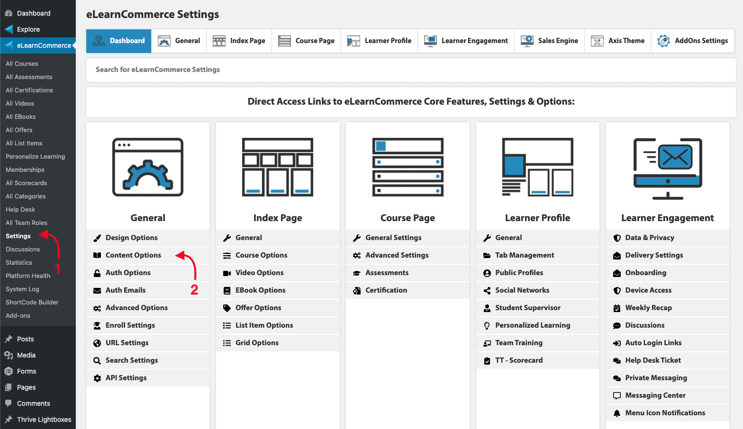Image resolution: width=743 pixels, height=429 pixels.
Task: Open the Dashboard settings tab
Action: click(119, 41)
